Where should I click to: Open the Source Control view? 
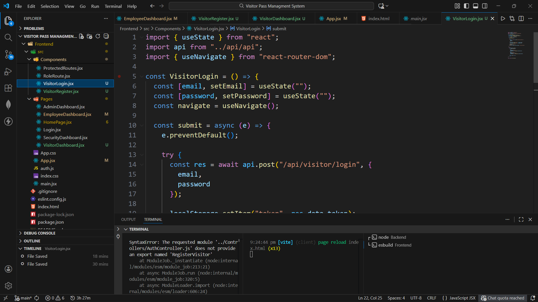(8, 54)
